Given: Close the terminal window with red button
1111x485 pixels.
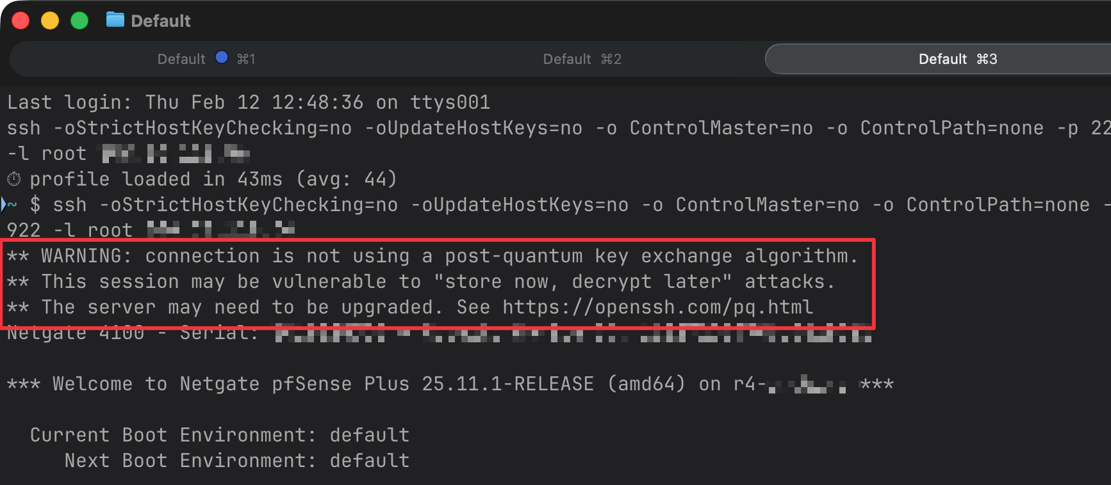Looking at the screenshot, I should 21,20.
